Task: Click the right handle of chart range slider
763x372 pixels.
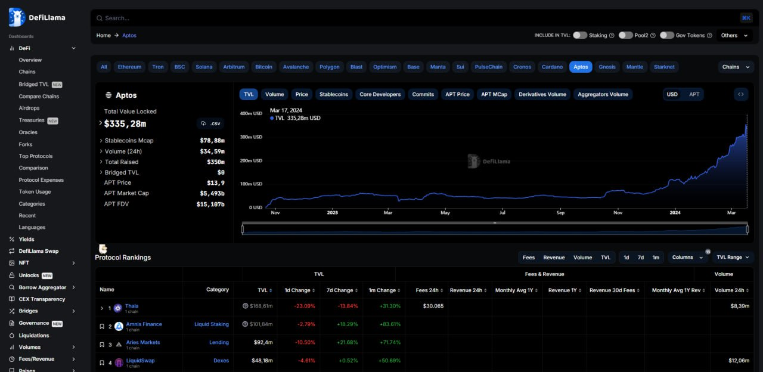Action: [x=748, y=230]
